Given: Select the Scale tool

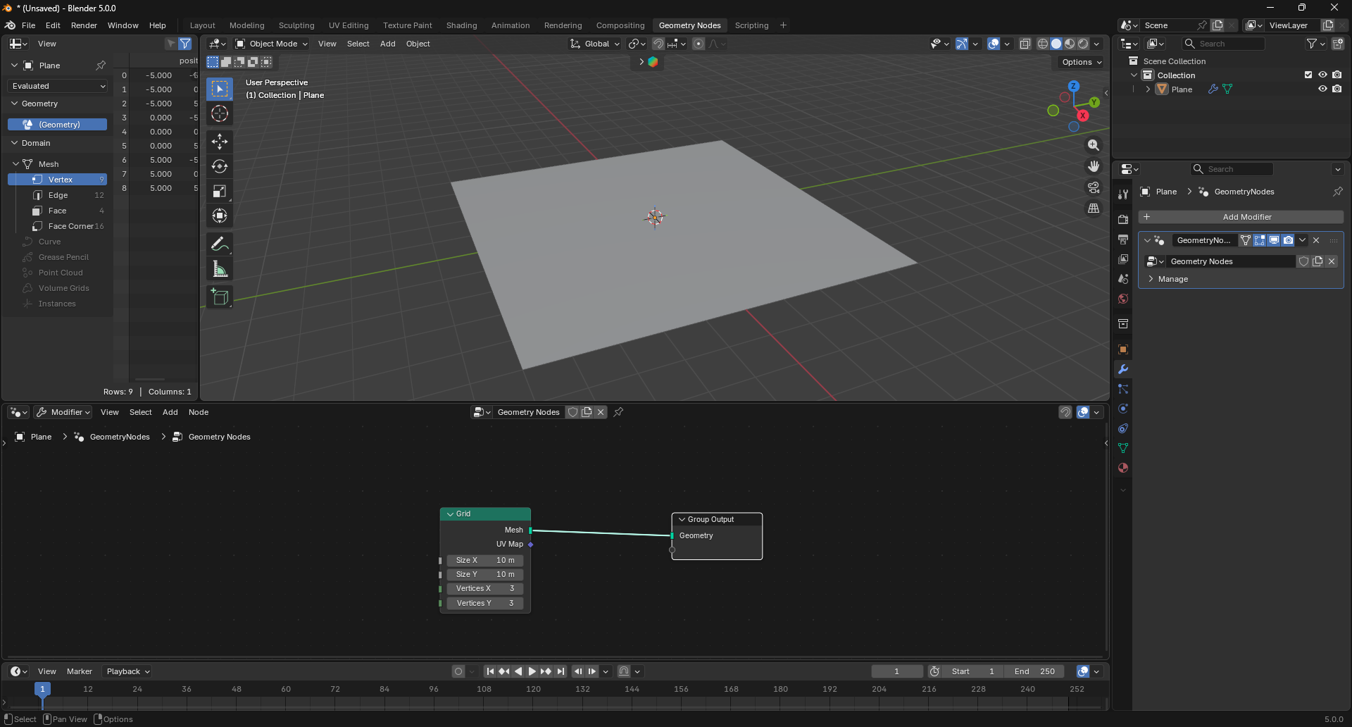Looking at the screenshot, I should click(220, 191).
